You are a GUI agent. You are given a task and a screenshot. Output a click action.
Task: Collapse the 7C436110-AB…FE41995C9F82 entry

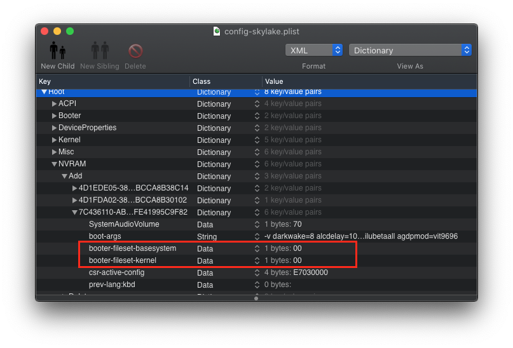pos(74,212)
